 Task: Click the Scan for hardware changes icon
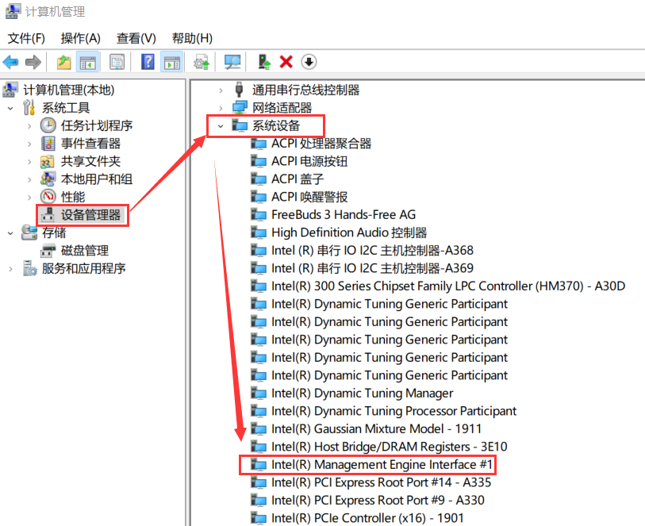click(x=232, y=62)
